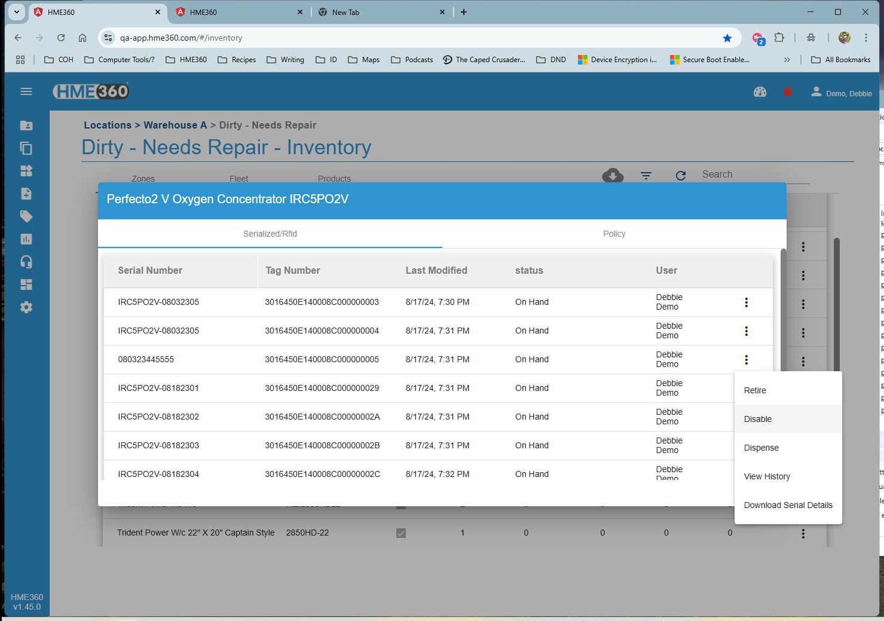Click the speedometer dashboard icon in the header

760,92
